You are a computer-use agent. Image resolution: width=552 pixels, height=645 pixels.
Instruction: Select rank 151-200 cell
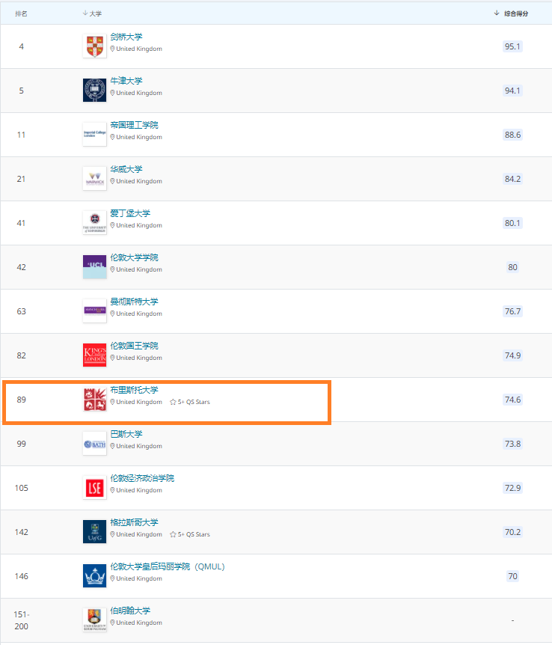tap(22, 620)
